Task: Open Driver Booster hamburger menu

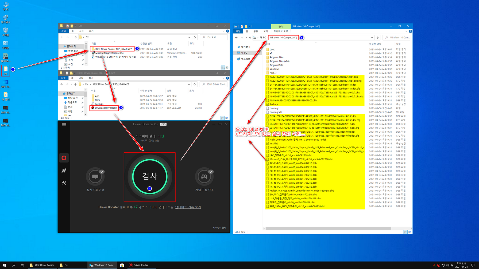Action: 64,124
